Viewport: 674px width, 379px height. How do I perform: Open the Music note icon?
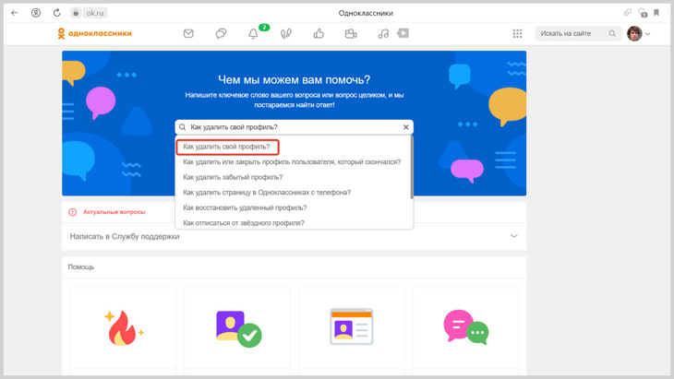(383, 33)
